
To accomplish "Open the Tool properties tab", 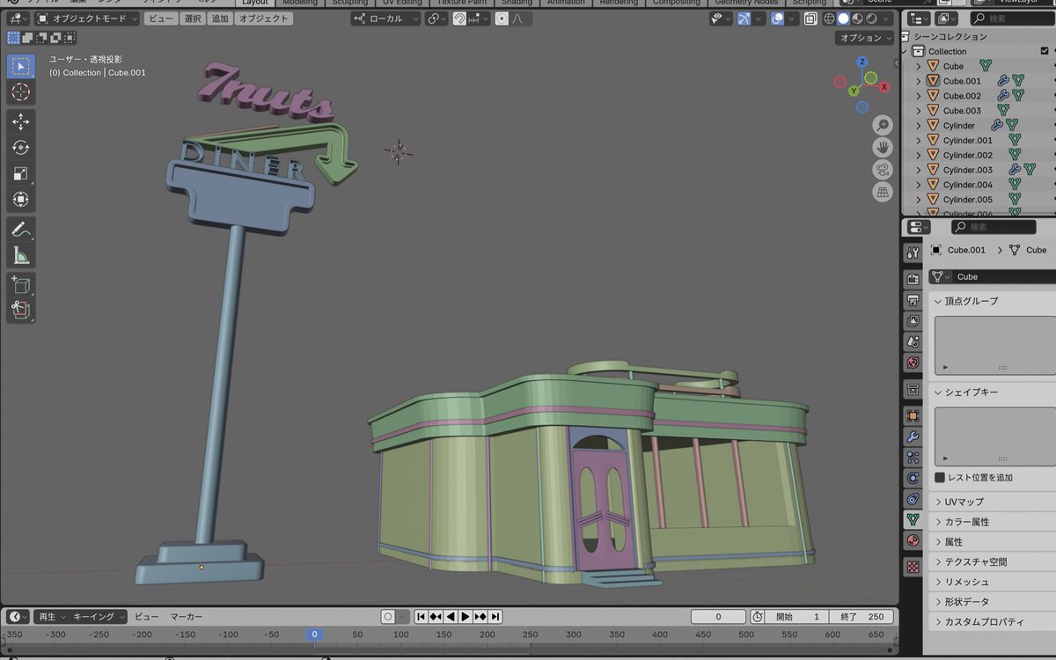I will click(x=913, y=253).
